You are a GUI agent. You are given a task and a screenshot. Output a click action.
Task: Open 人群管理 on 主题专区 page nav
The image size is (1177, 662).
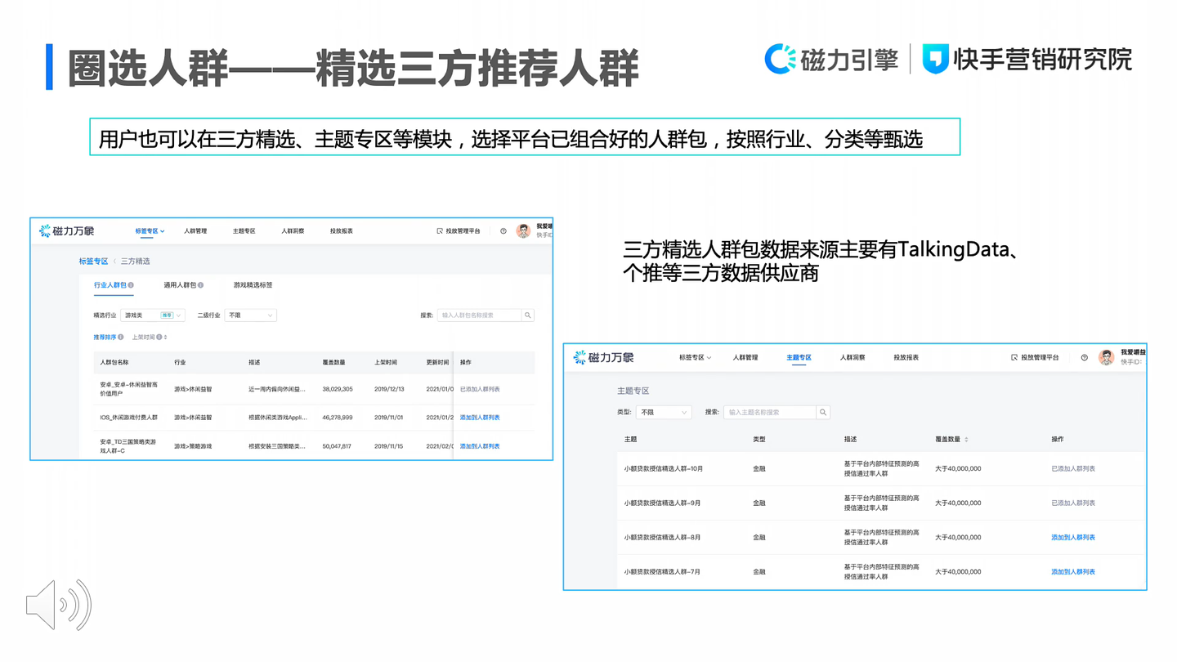tap(745, 357)
